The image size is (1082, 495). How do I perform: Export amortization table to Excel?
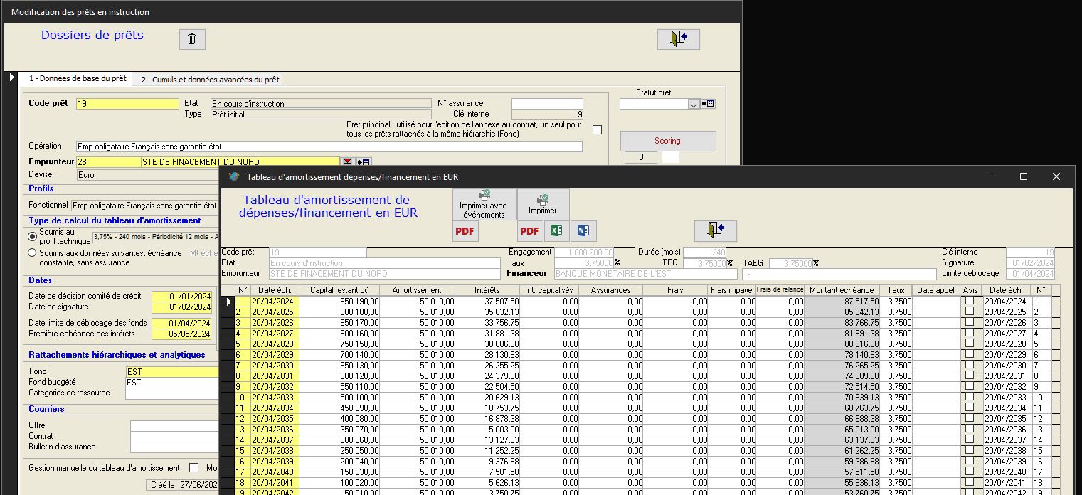(x=556, y=231)
